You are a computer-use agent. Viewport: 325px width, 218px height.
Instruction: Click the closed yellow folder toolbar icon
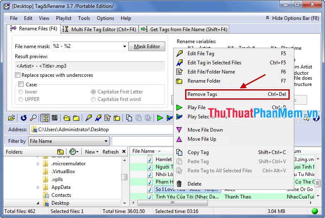click(76, 118)
